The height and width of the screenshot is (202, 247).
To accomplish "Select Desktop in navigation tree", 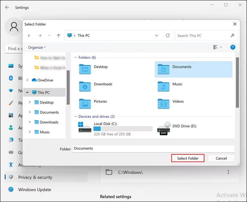I will pyautogui.click(x=44, y=102).
